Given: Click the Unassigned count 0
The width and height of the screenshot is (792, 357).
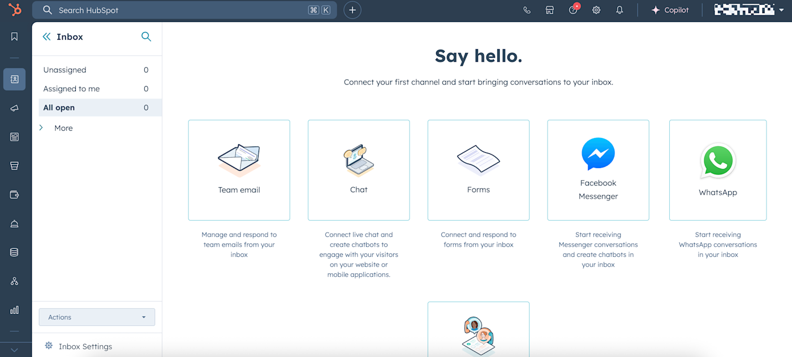Looking at the screenshot, I should (x=146, y=70).
